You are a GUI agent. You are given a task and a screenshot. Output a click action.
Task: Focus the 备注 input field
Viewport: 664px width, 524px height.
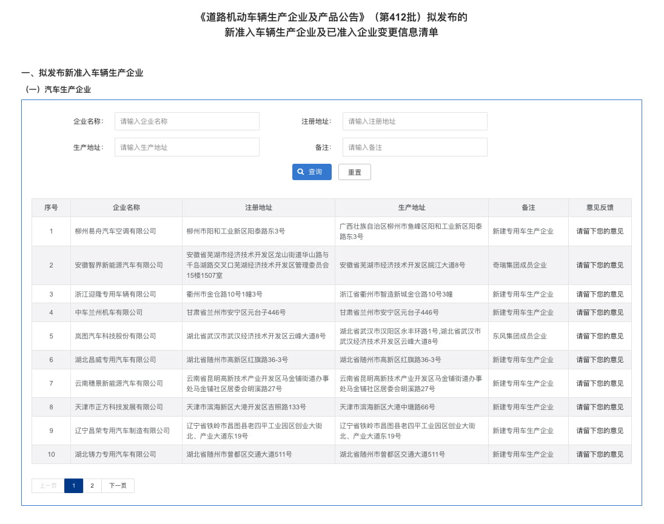(415, 147)
